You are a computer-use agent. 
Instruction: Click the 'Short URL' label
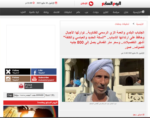tap(50, 95)
